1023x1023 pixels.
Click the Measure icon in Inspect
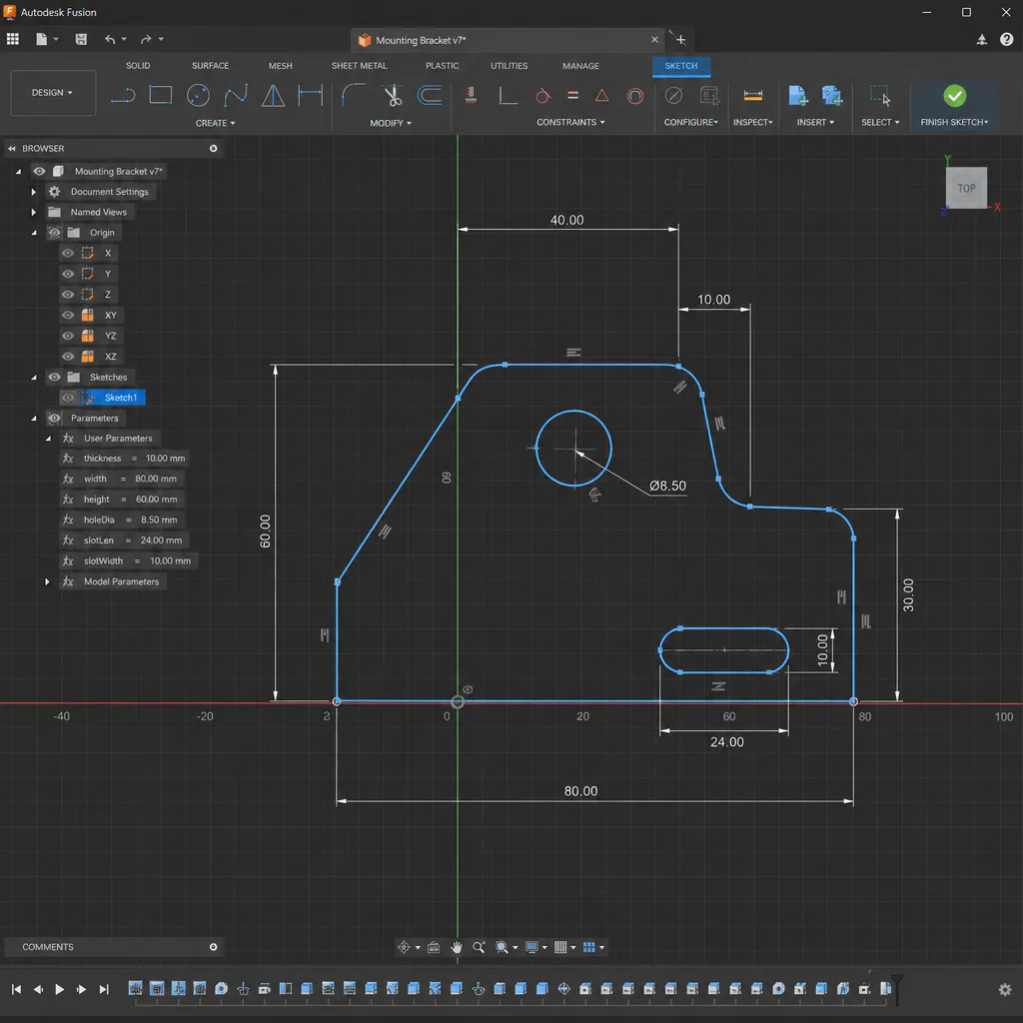753,96
